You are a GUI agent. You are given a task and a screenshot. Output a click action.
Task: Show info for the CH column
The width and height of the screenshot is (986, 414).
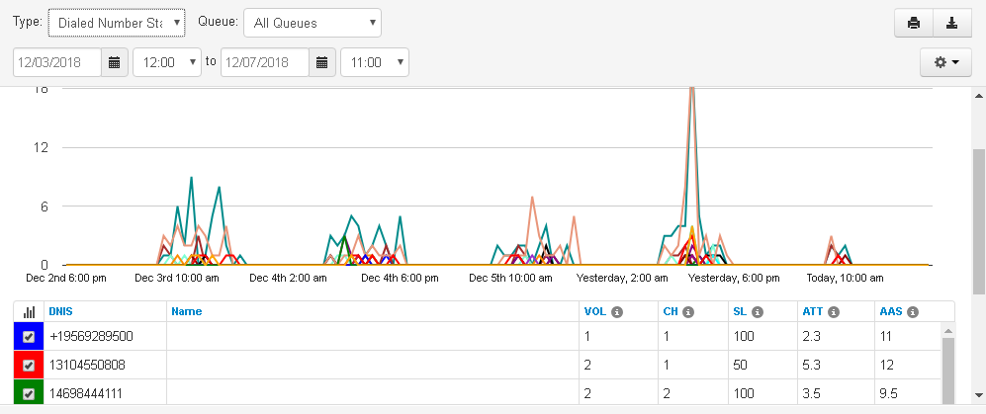[688, 311]
